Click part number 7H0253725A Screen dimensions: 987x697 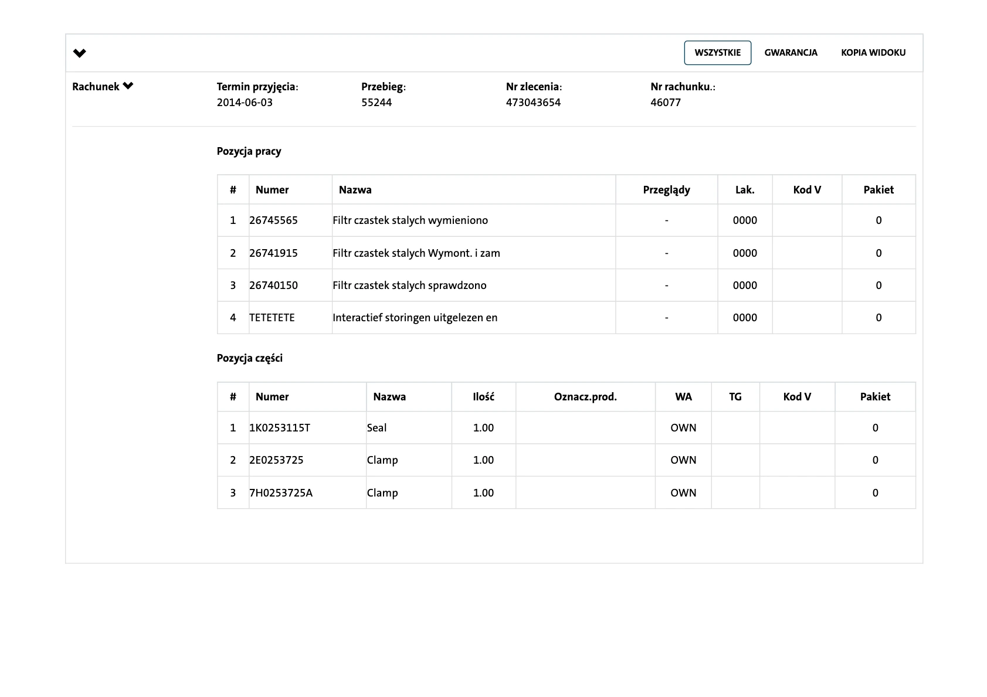[x=281, y=493]
